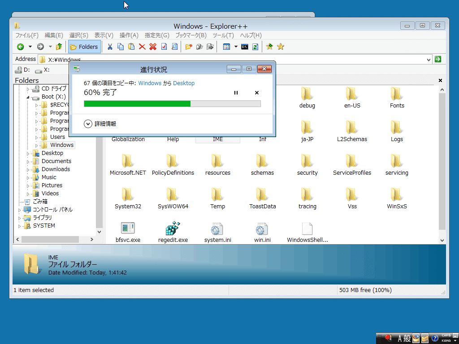Click the bold red X permanent delete icon
Screen dimensions: 459x344
(153, 47)
